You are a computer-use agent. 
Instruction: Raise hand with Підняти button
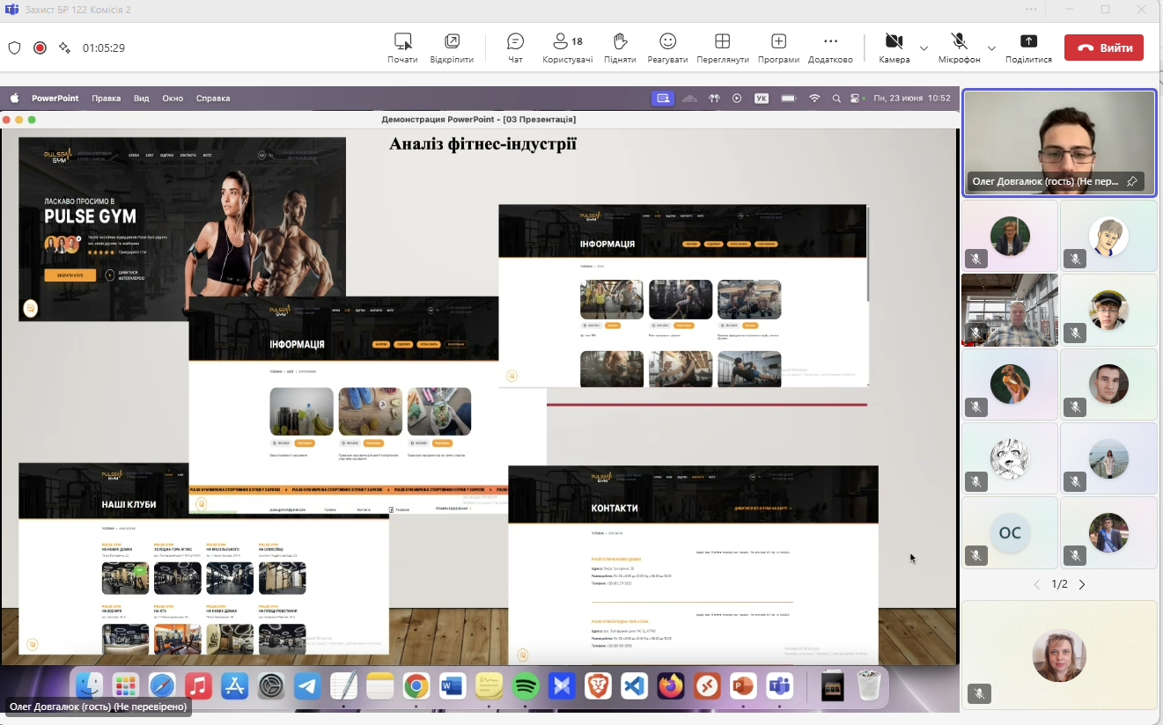pos(620,48)
